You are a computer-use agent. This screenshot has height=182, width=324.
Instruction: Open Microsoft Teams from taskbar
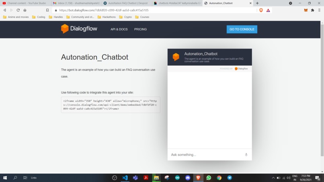135,178
